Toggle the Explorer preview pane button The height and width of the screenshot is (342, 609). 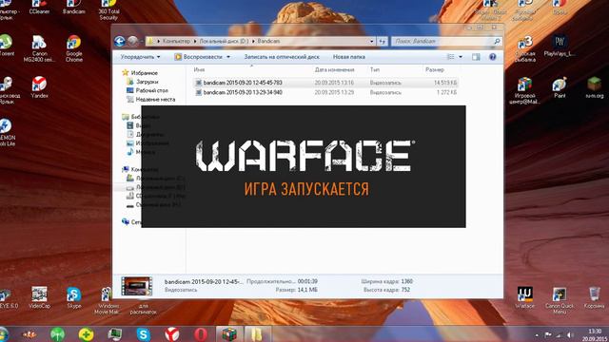476,57
